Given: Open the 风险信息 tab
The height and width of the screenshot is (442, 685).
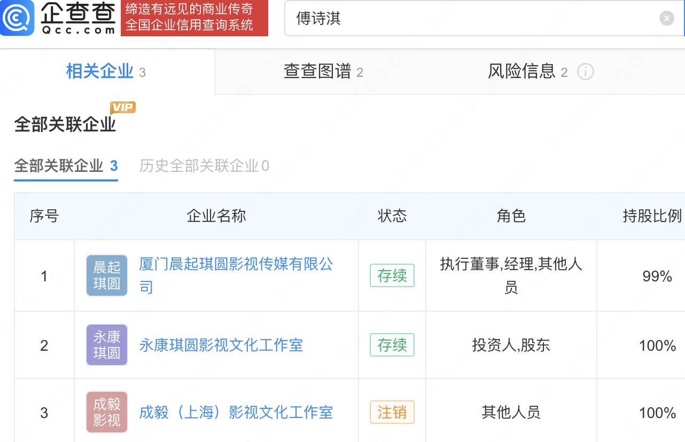Looking at the screenshot, I should 527,72.
